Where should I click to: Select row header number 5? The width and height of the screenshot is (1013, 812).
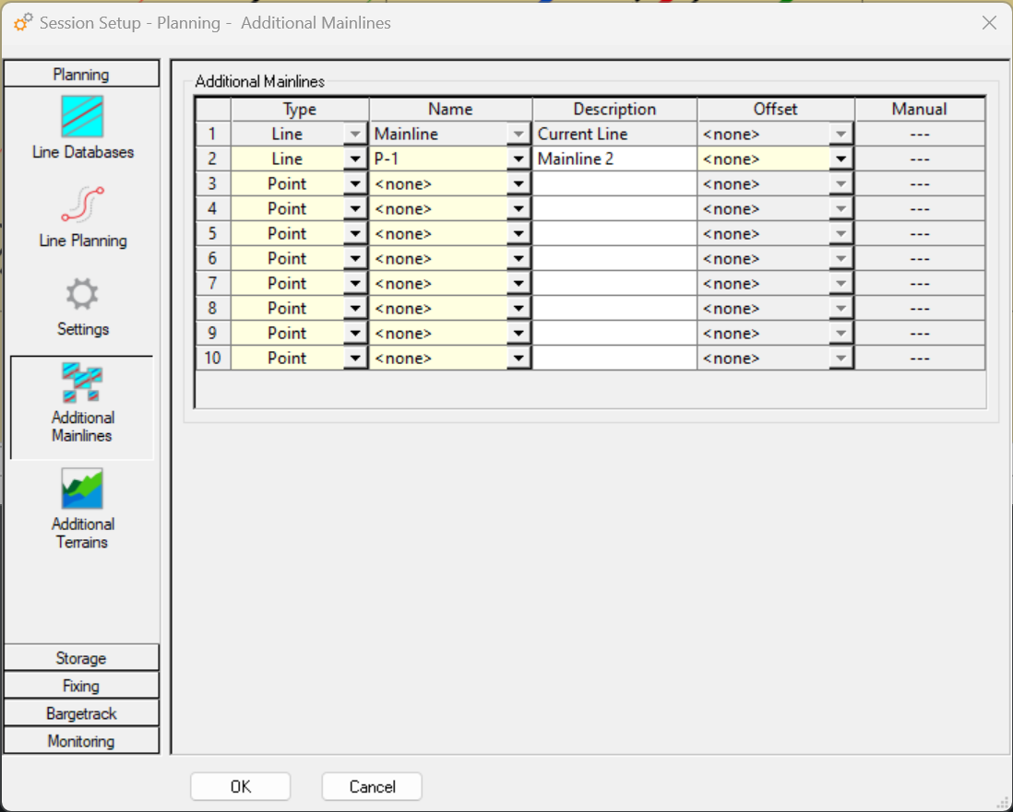click(212, 234)
